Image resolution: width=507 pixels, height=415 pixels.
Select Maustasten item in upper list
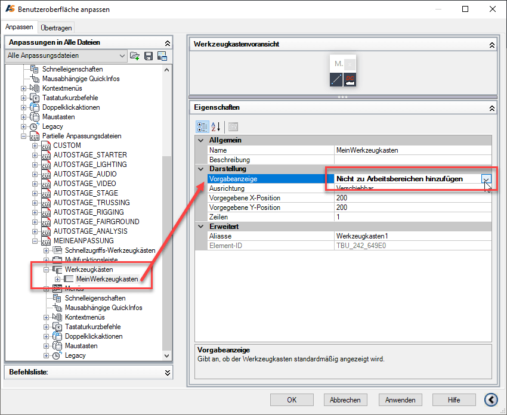click(x=58, y=117)
